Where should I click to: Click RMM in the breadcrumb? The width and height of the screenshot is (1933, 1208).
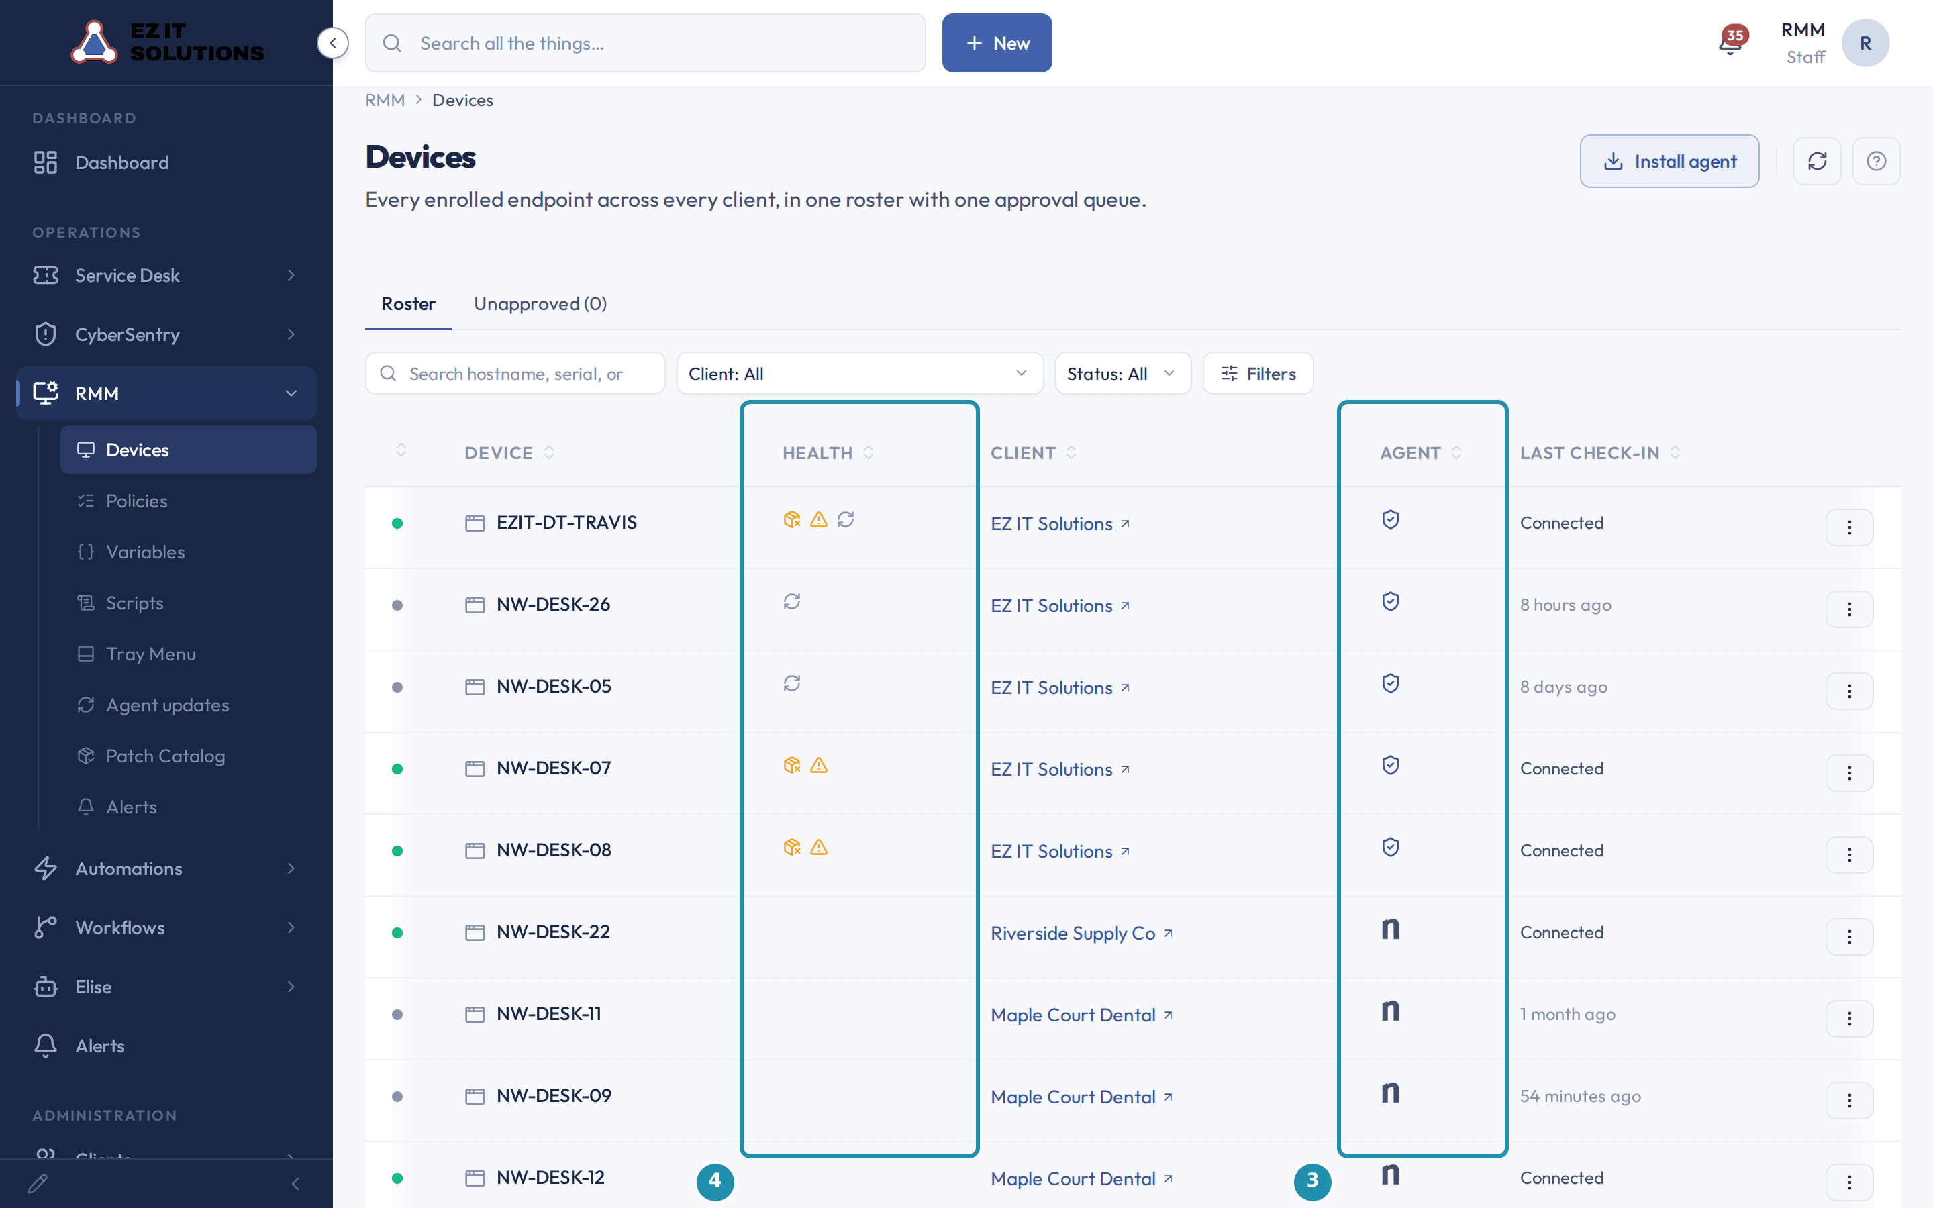pyautogui.click(x=385, y=101)
